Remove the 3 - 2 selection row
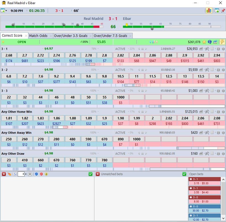Image resolution: width=226 pixels, height=222 pixels. pyautogui.click(x=223, y=70)
